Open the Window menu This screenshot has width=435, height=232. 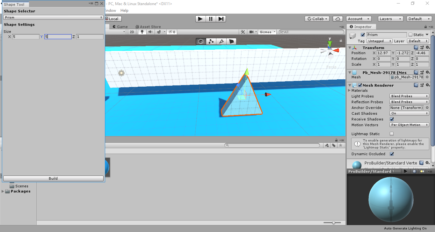tap(110, 10)
